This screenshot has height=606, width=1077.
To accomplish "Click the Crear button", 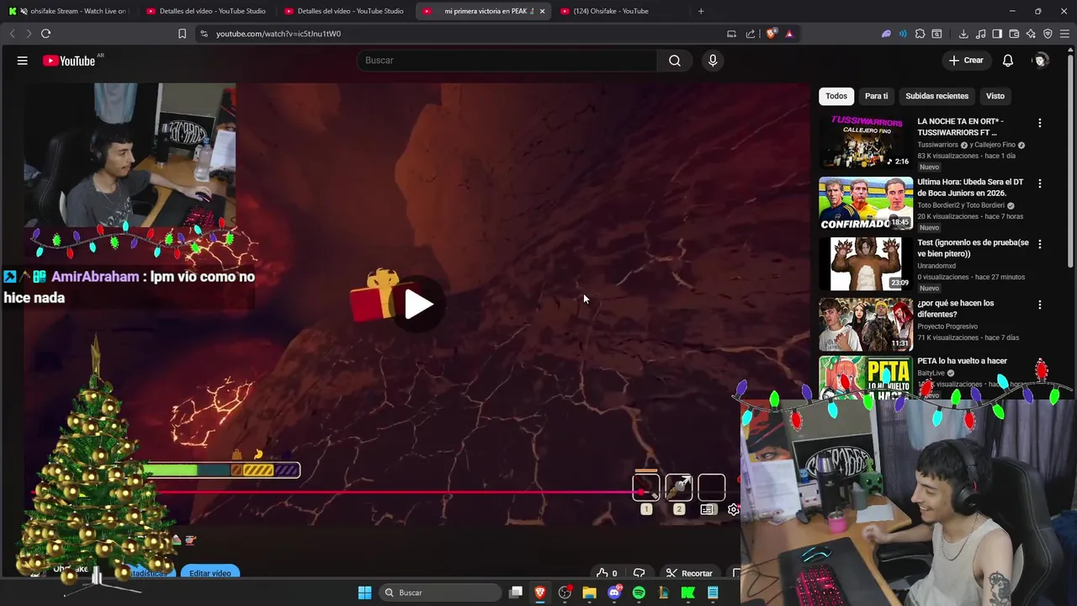I will pyautogui.click(x=966, y=61).
